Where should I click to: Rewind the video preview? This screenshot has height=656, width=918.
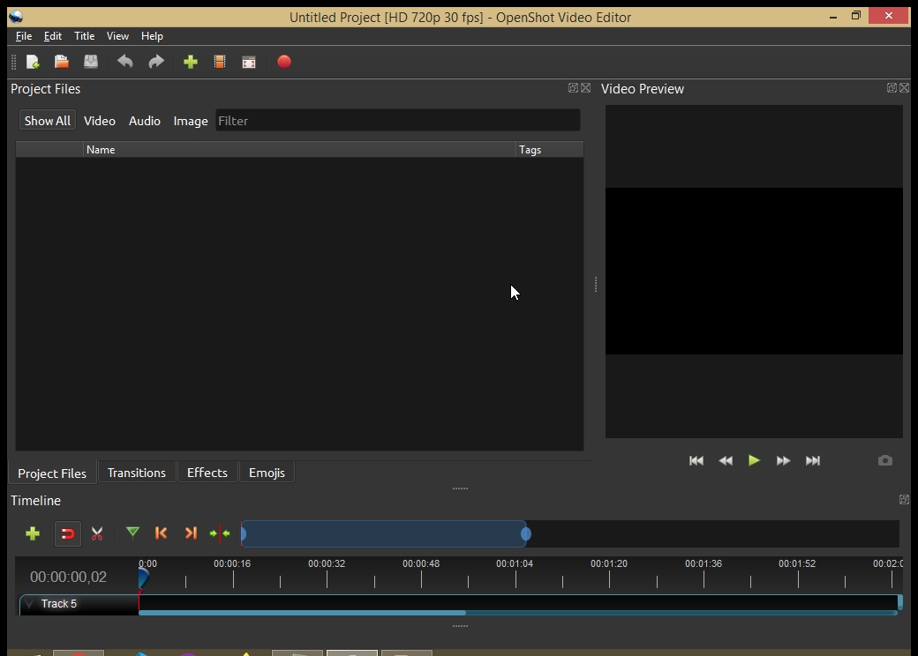726,461
